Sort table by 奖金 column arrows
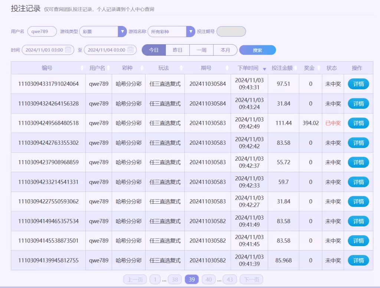 319,68
